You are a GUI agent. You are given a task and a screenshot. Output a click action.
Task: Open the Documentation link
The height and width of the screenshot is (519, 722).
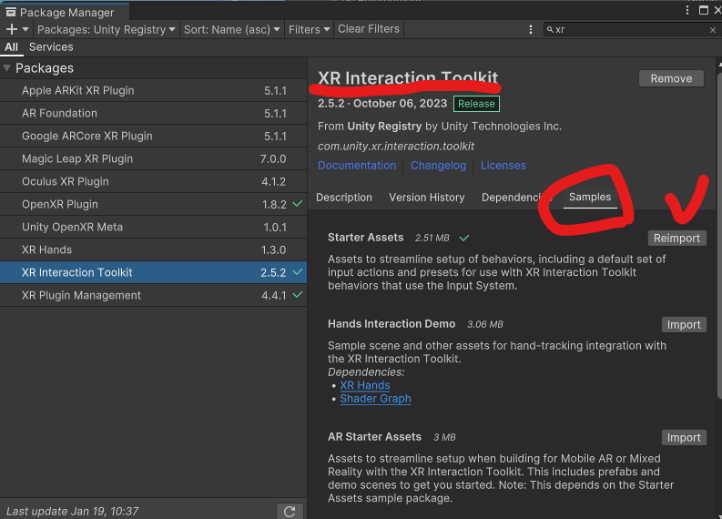pyautogui.click(x=357, y=166)
